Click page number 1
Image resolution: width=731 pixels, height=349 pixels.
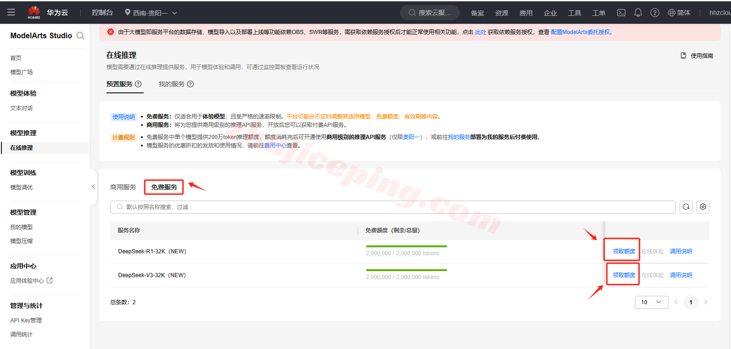pyautogui.click(x=690, y=302)
